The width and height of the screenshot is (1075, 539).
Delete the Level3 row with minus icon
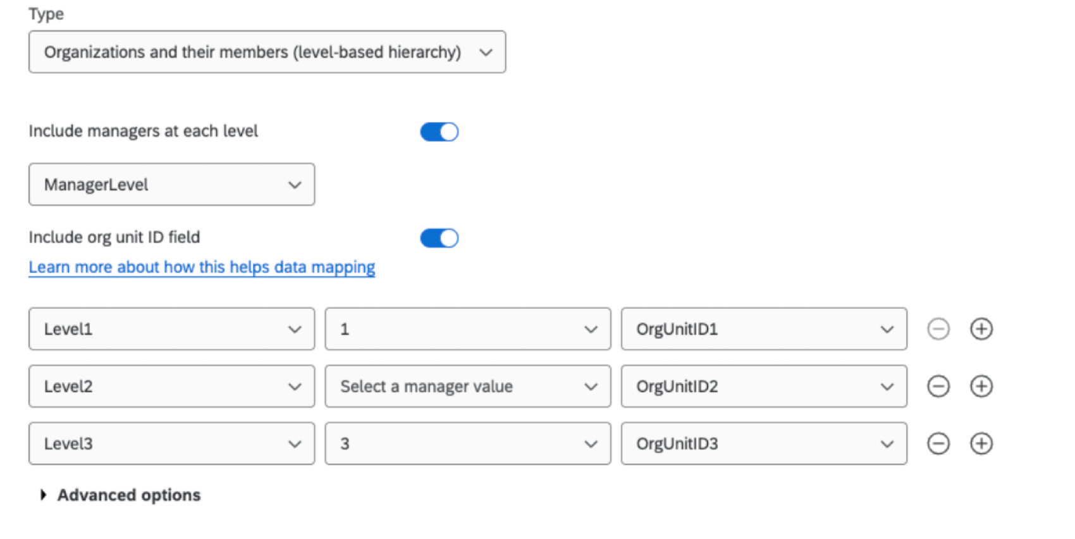tap(938, 443)
